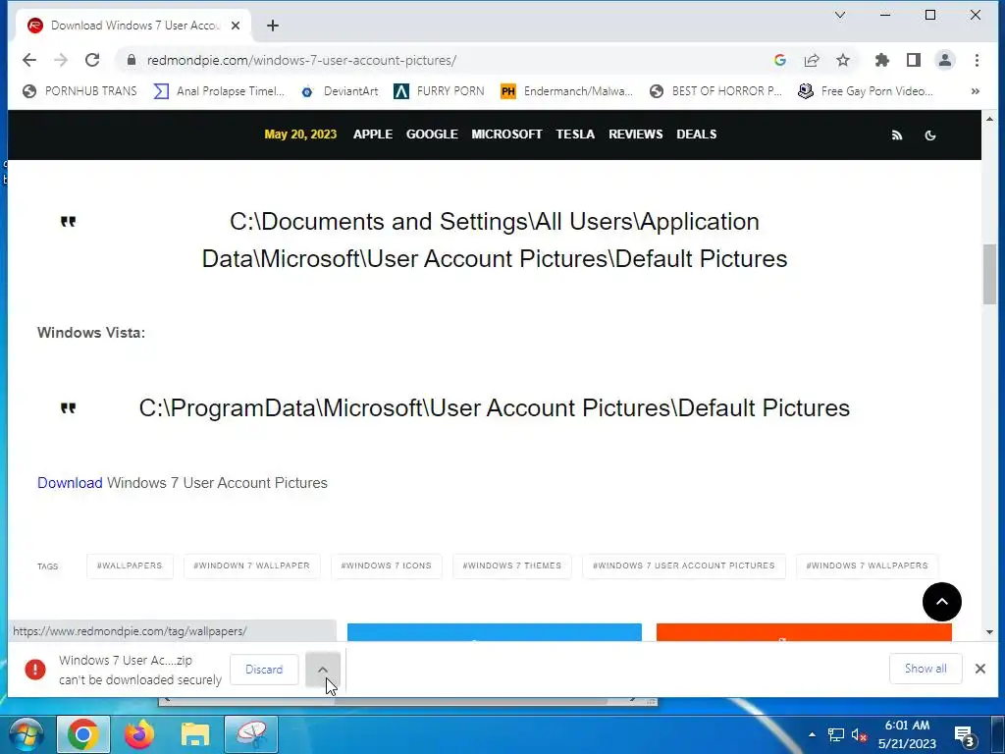Open the Snipping Tool taskbar icon
1005x754 pixels.
click(250, 734)
